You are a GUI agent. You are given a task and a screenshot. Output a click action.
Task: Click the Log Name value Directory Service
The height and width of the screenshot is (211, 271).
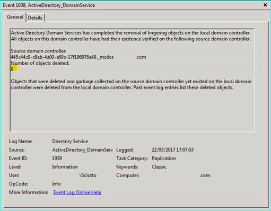[70, 141]
